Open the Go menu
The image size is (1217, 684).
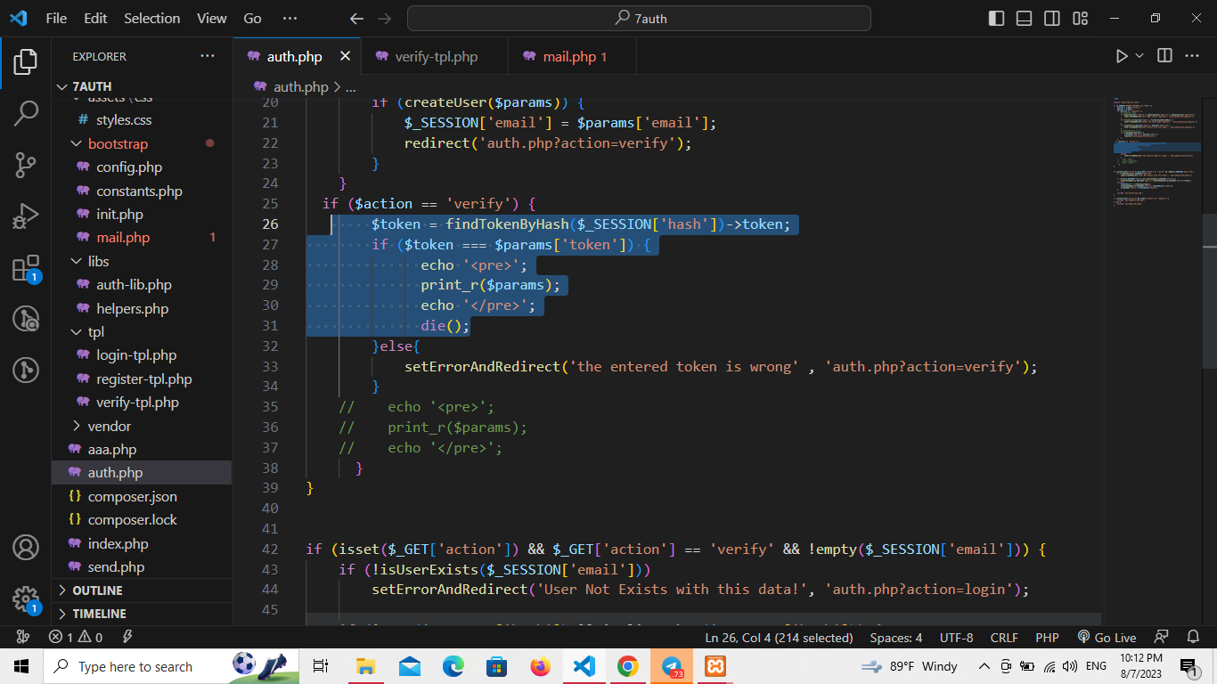coord(252,18)
